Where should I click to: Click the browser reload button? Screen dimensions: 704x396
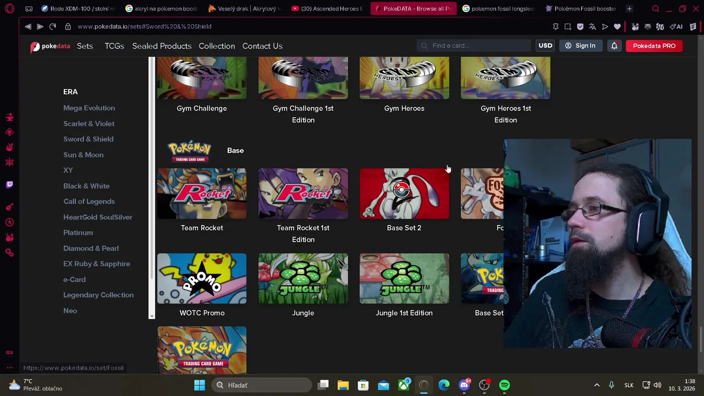point(53,26)
